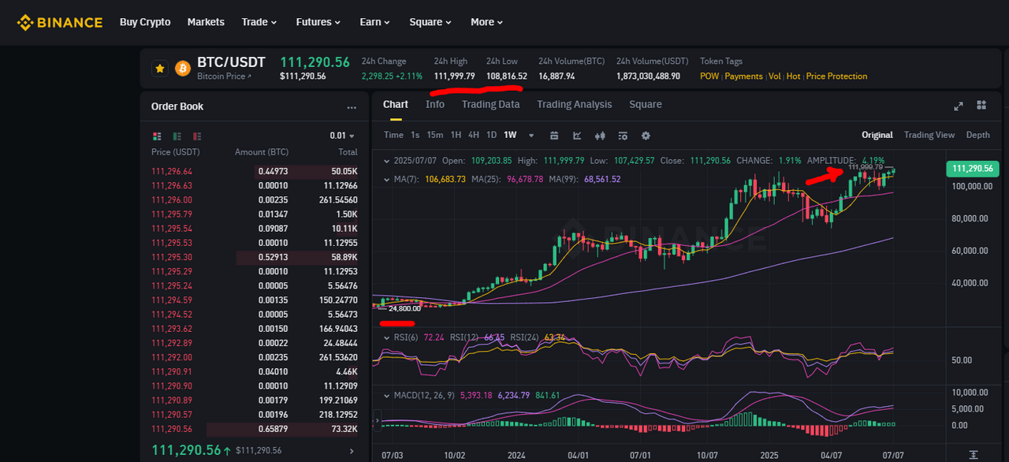Screen dimensions: 1009x462
Task: Click the chart scroll handle at left edge
Action: pos(376,419)
